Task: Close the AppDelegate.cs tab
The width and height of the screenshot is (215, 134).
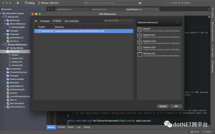Action: point(157,9)
